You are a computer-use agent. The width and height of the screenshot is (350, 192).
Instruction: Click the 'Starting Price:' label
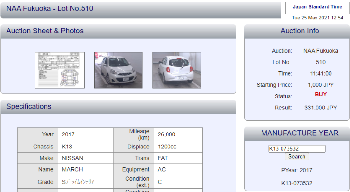pyautogui.click(x=274, y=85)
